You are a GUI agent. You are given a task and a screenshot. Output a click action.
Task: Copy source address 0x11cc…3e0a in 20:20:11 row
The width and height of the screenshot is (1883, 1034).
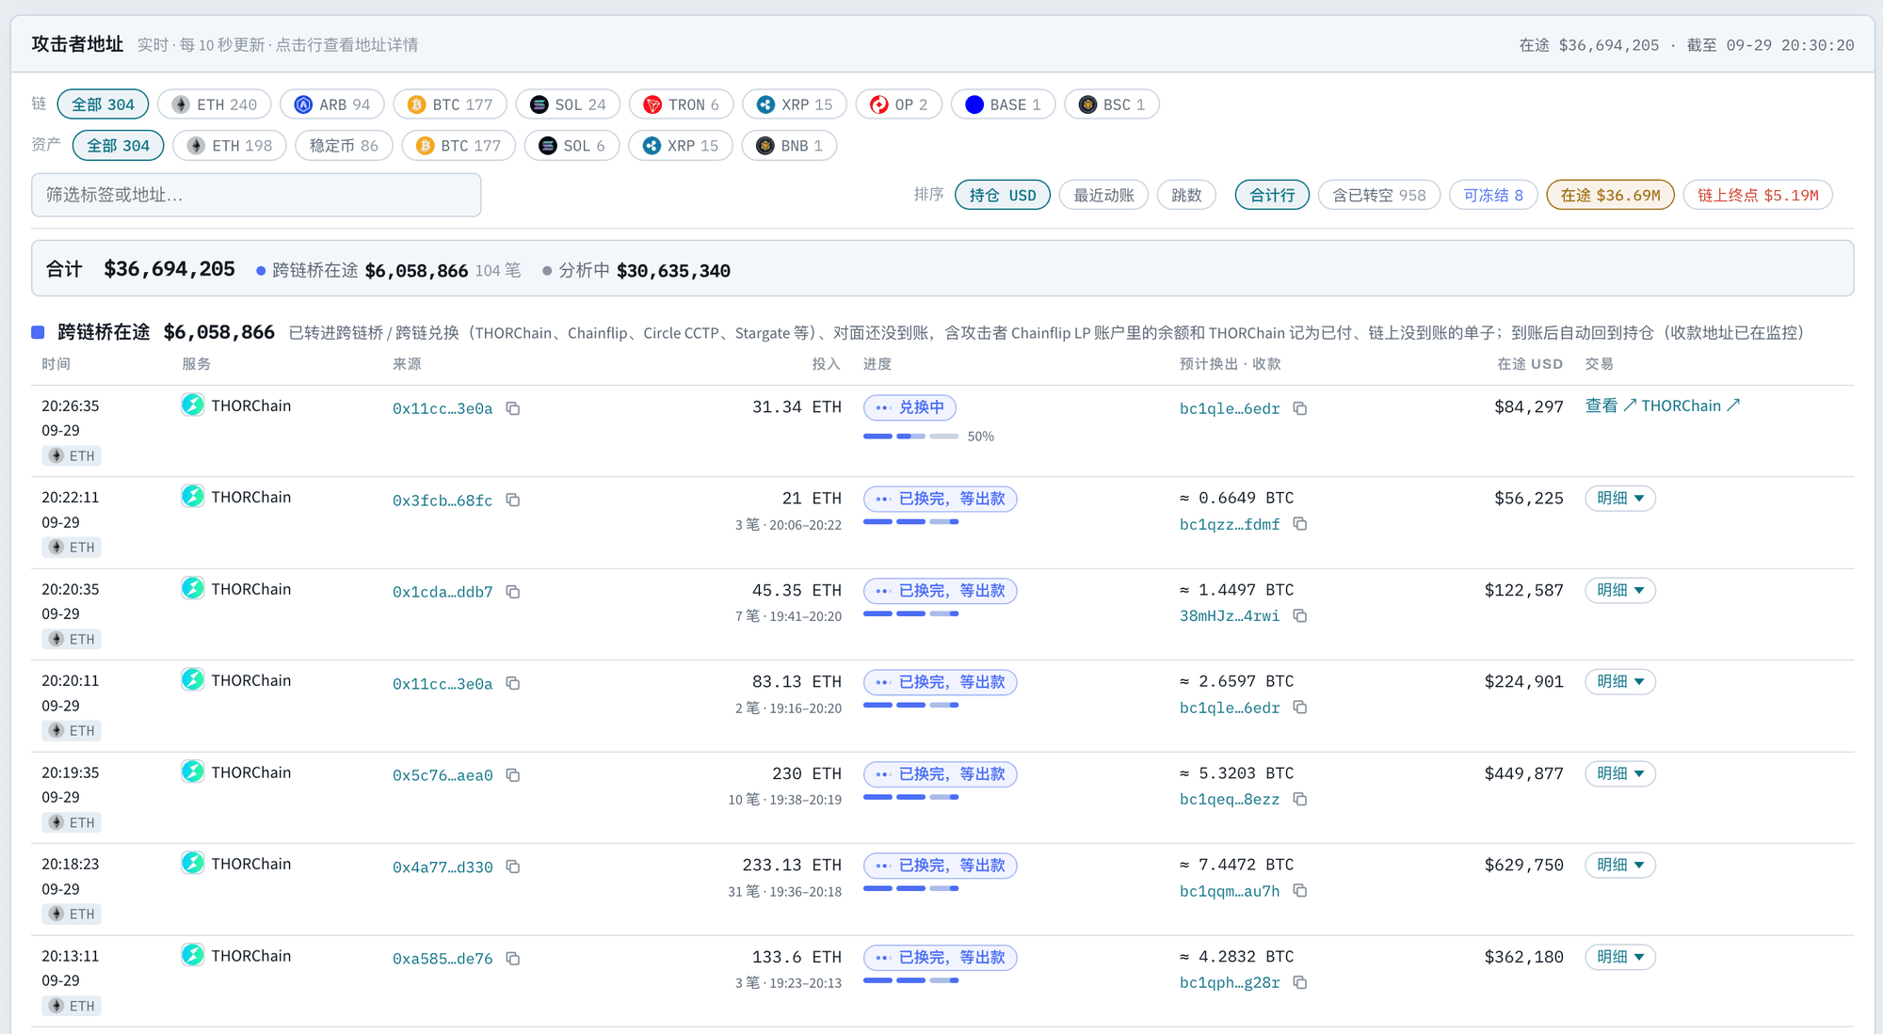(513, 683)
